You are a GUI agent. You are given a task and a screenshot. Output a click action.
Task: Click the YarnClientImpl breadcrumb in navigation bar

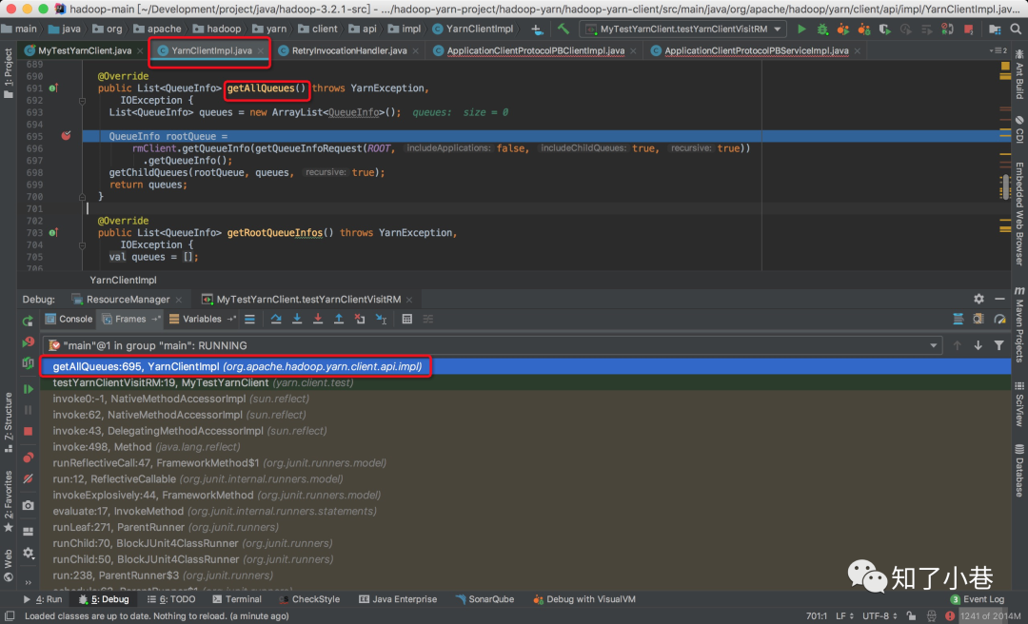473,29
